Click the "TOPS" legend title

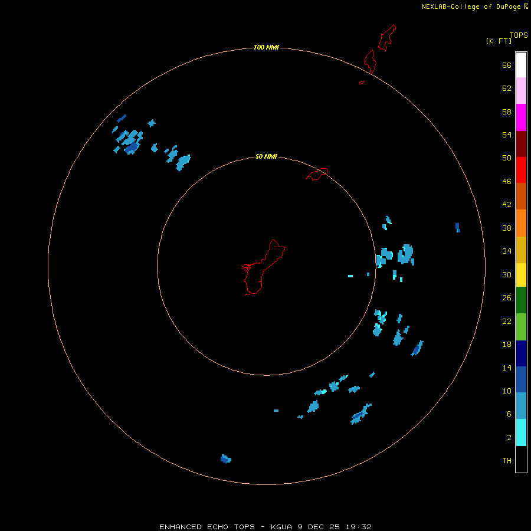tap(519, 35)
